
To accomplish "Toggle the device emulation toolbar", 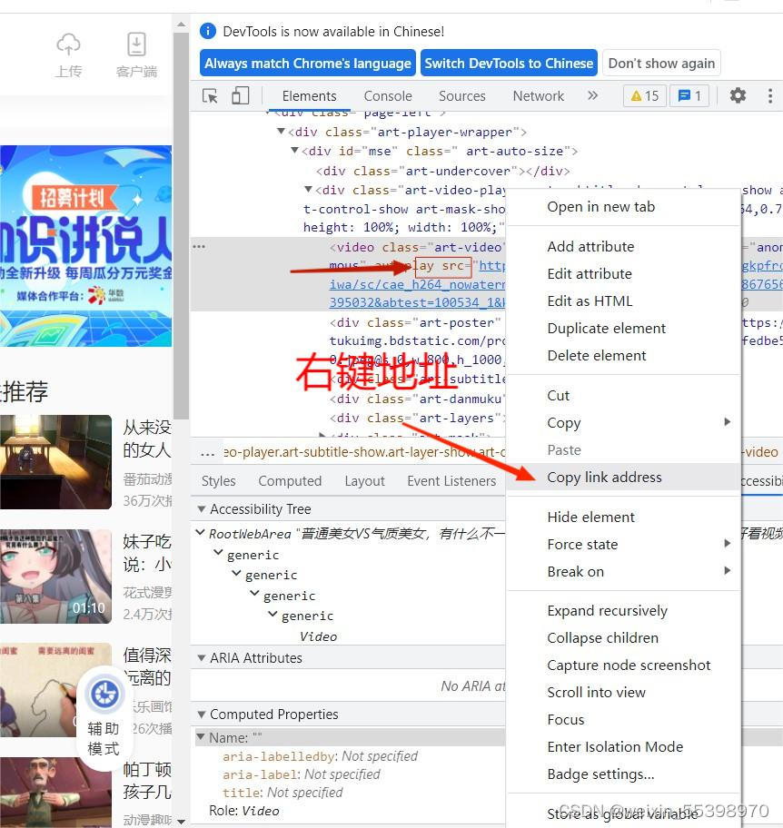I will [x=240, y=95].
